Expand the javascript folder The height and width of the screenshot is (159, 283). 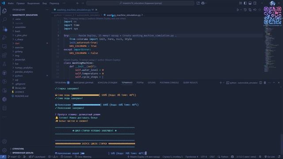[x=20, y=60]
